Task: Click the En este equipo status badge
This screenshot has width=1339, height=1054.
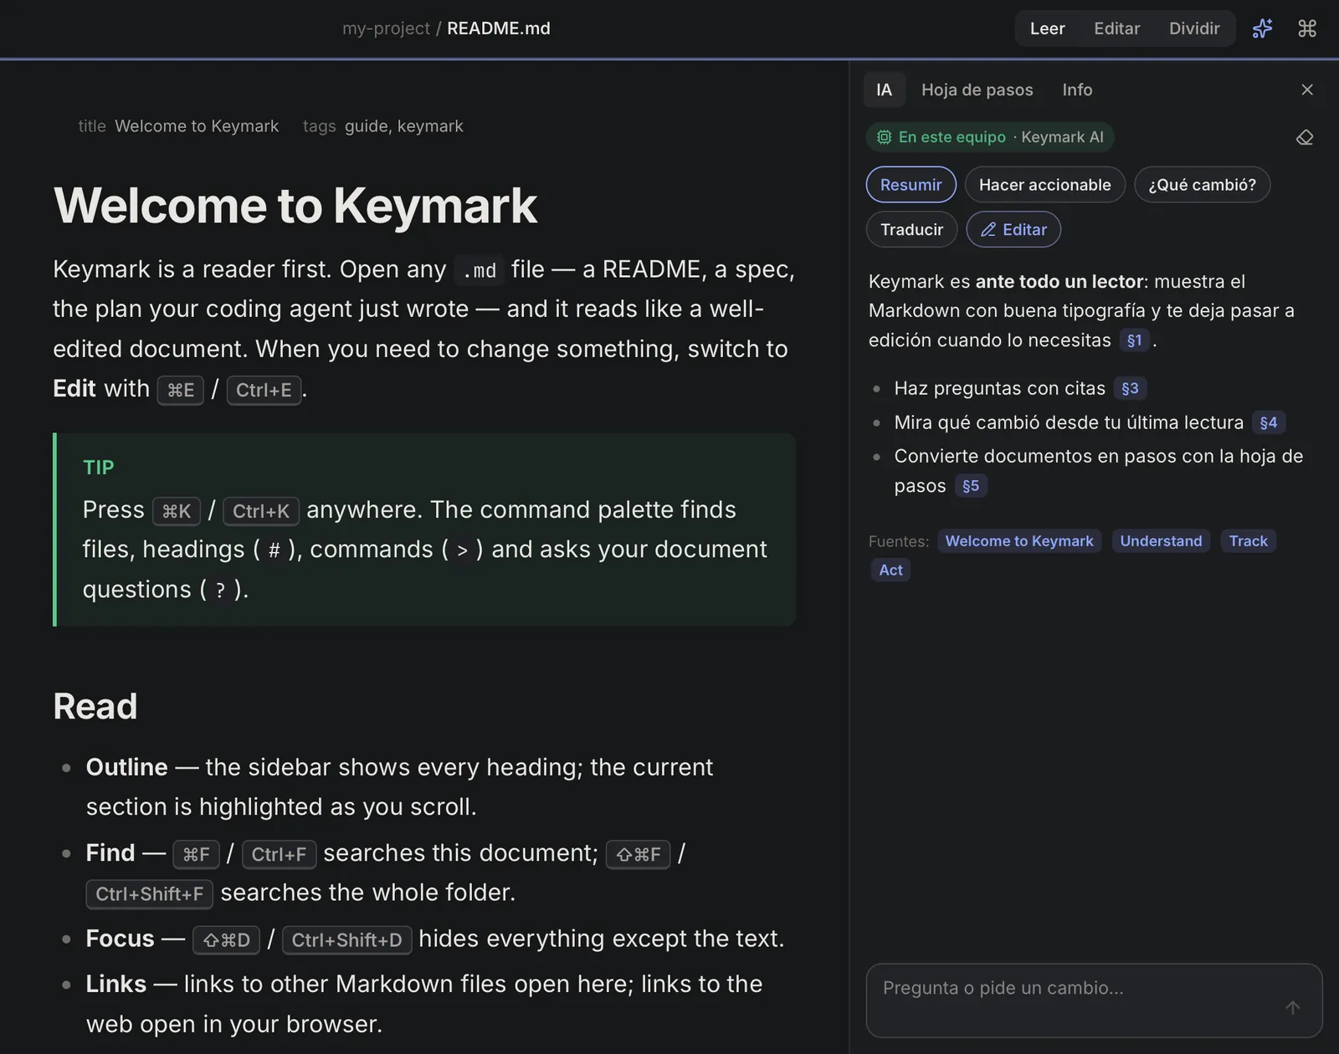Action: [x=990, y=137]
